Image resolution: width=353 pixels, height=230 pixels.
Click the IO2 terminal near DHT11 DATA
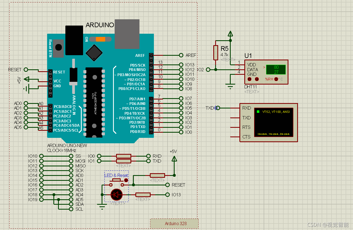pyautogui.click(x=208, y=70)
